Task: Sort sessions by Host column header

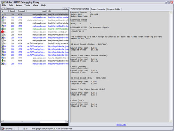Action: click(x=37, y=11)
